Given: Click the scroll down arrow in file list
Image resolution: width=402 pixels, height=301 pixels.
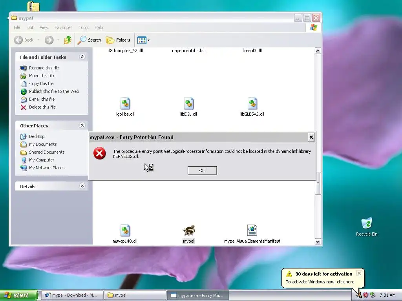Looking at the screenshot, I should click(x=318, y=241).
